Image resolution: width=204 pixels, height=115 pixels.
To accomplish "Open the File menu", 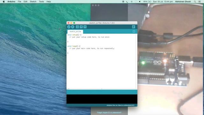I will [x=19, y=2].
